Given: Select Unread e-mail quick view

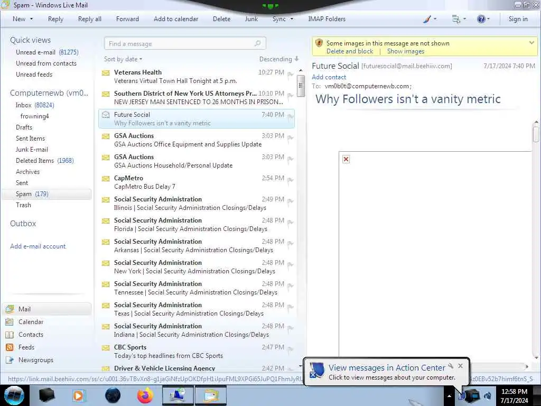Looking at the screenshot, I should 47,52.
